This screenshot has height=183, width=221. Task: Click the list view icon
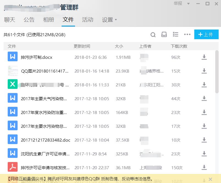tap(176, 35)
